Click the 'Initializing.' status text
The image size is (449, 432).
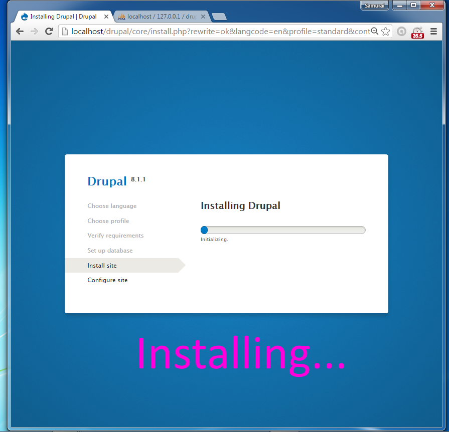click(x=214, y=240)
